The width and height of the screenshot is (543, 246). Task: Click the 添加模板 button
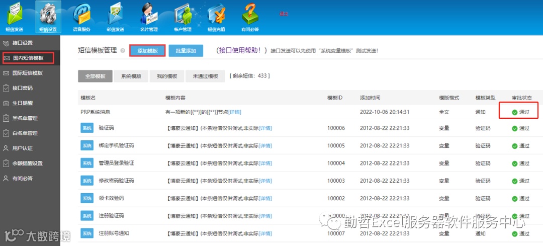pos(147,51)
